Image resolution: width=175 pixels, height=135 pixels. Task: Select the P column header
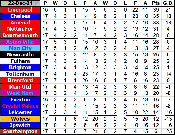(45, 3)
